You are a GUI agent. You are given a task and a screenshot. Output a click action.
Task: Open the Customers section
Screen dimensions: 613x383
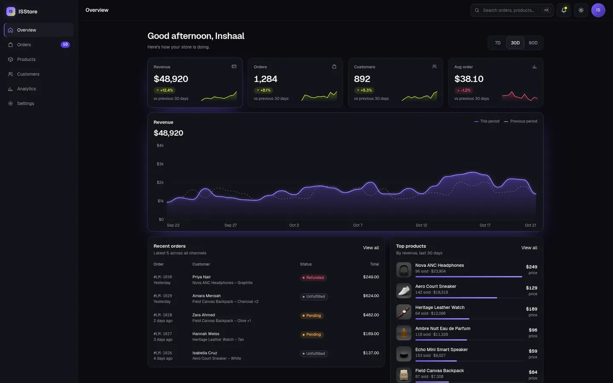[39, 74]
